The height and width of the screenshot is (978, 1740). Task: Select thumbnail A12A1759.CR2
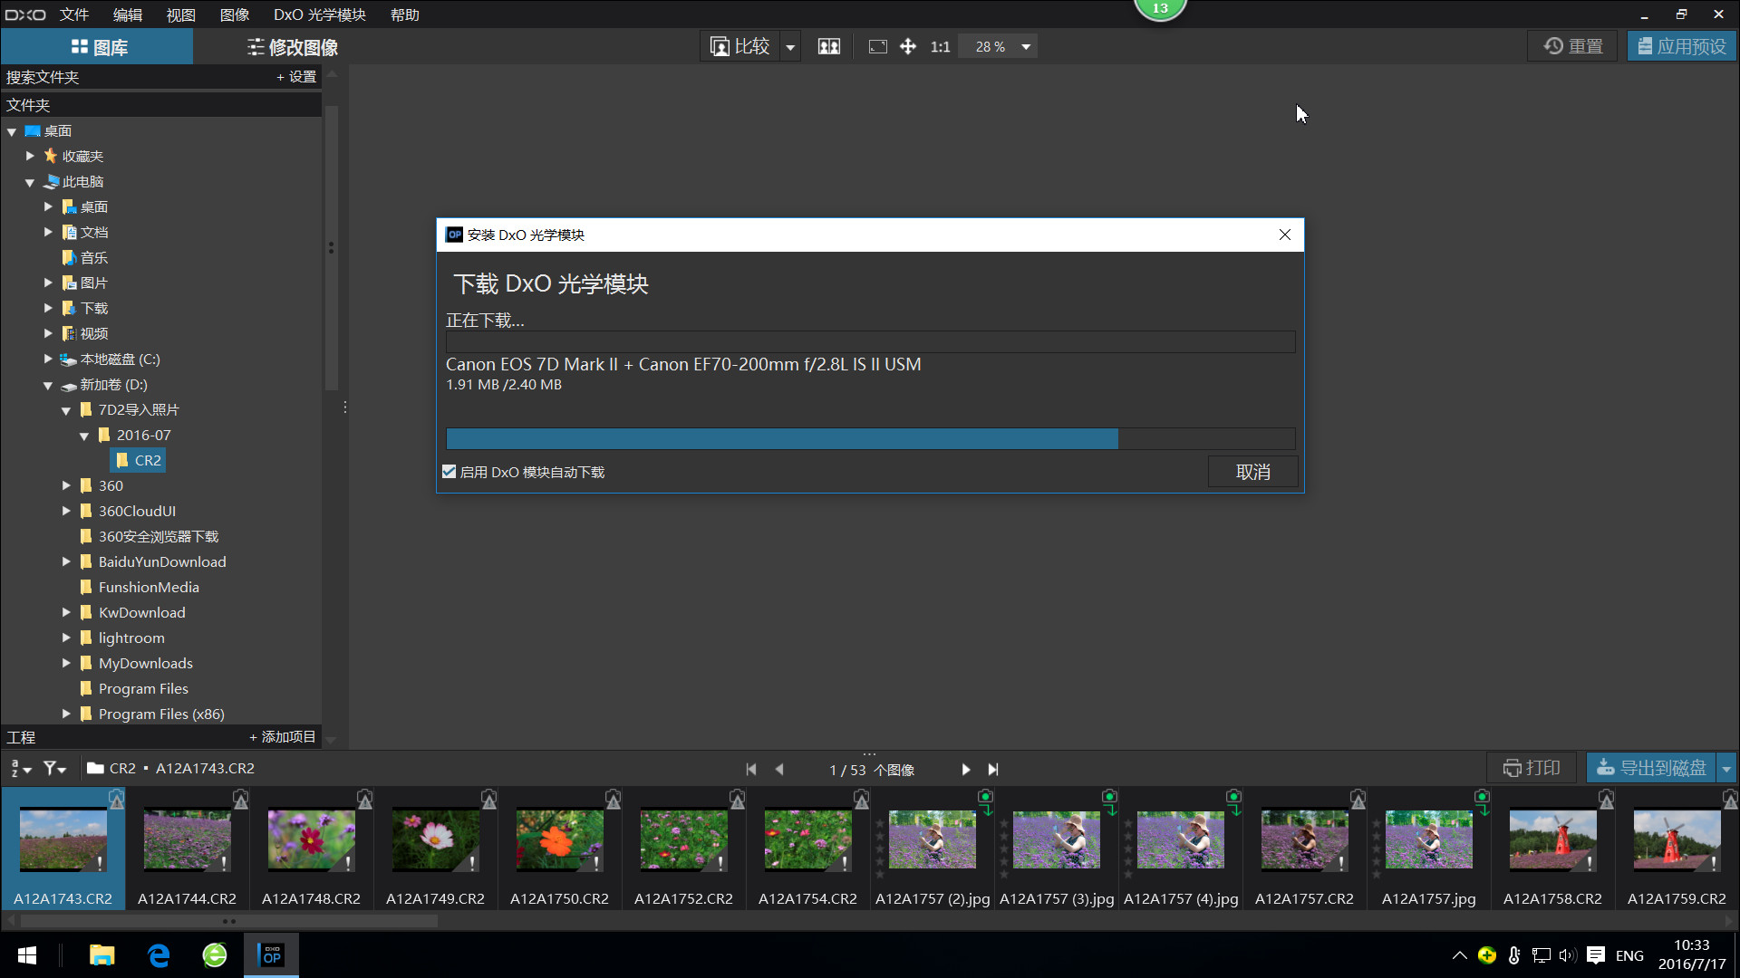1677,849
